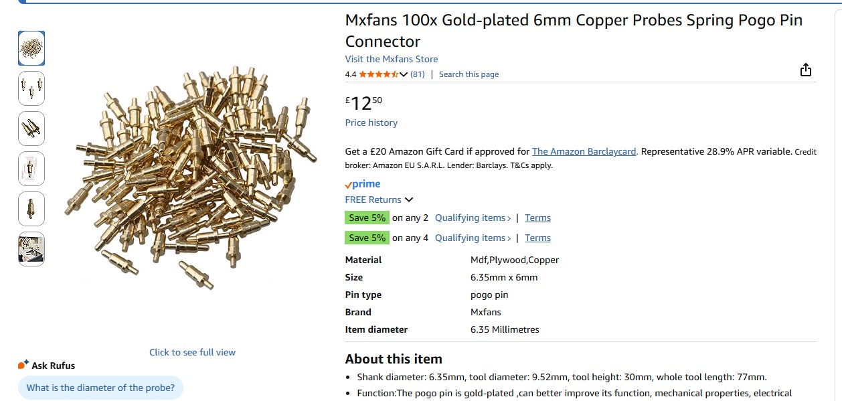Click the main product image
The width and height of the screenshot is (842, 401).
pos(192,177)
